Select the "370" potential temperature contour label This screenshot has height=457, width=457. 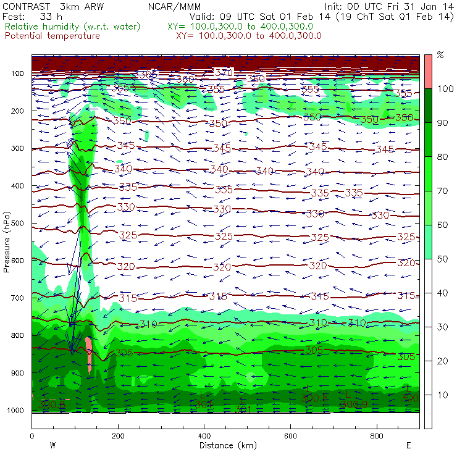[x=224, y=72]
